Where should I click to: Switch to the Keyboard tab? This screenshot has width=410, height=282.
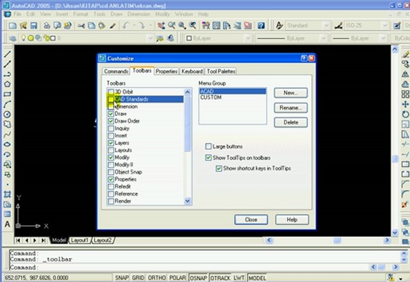(192, 71)
